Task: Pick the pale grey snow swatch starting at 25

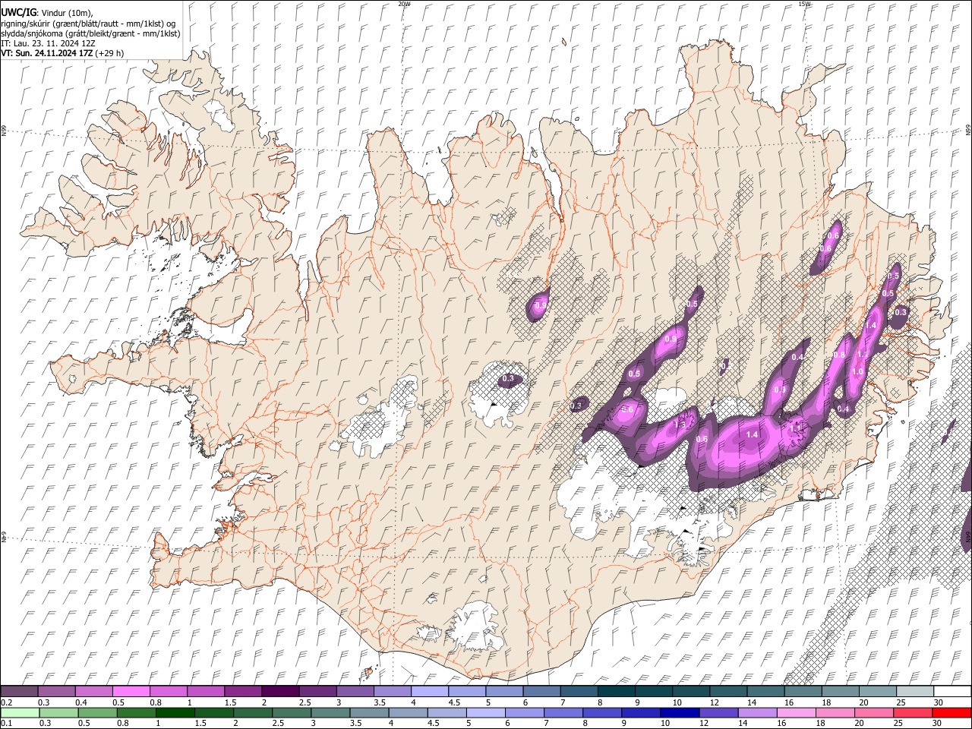Action: (915, 692)
